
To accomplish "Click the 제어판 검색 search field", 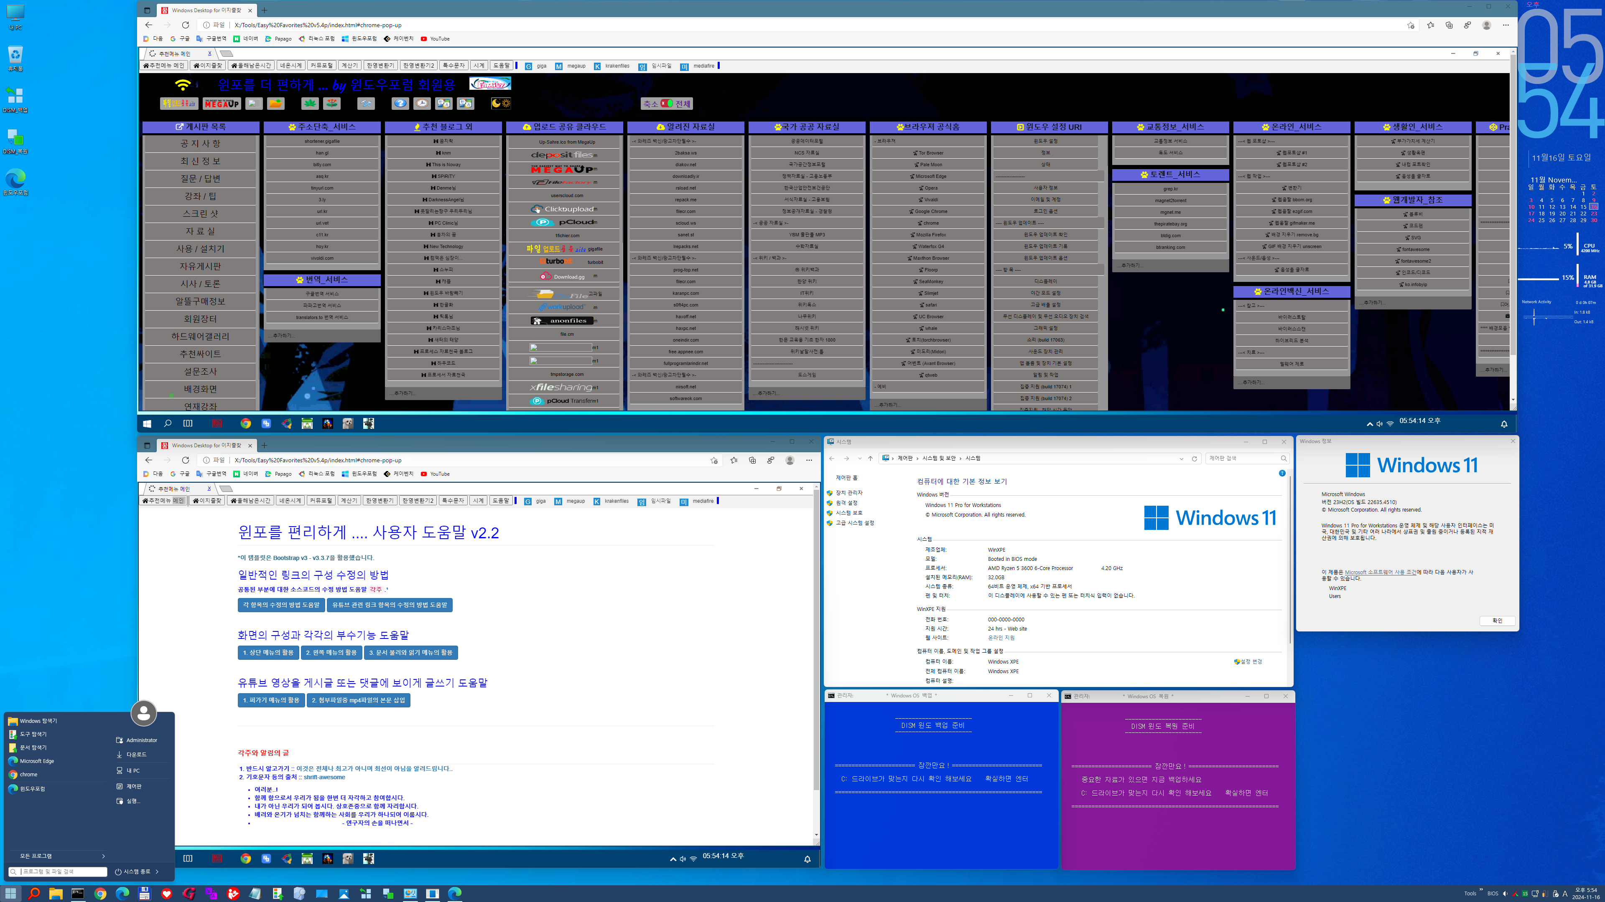I will coord(1247,459).
